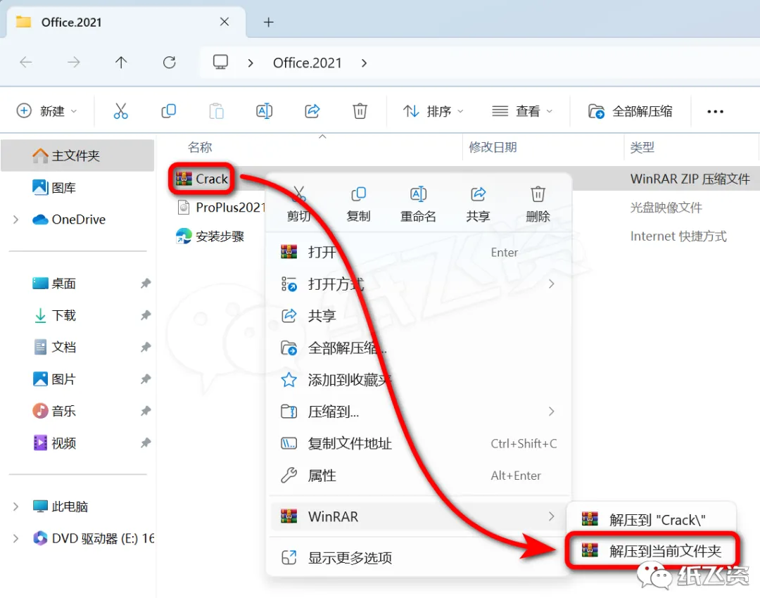The image size is (760, 598).
Task: Select 全部解压缩... in context menu
Action: 419,348
